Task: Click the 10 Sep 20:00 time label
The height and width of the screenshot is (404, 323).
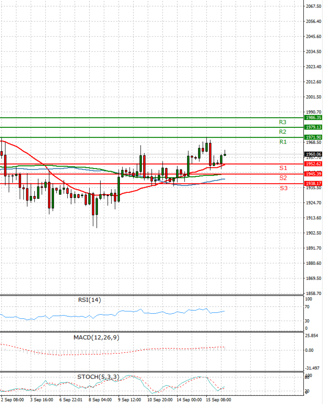Action: point(160,400)
